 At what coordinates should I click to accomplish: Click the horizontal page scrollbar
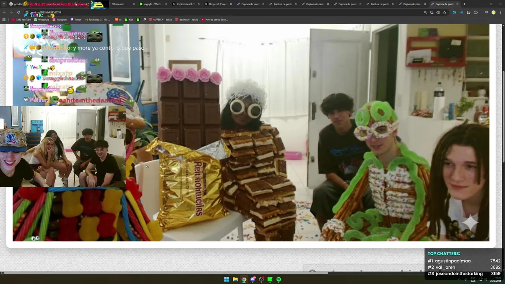(x=166, y=273)
